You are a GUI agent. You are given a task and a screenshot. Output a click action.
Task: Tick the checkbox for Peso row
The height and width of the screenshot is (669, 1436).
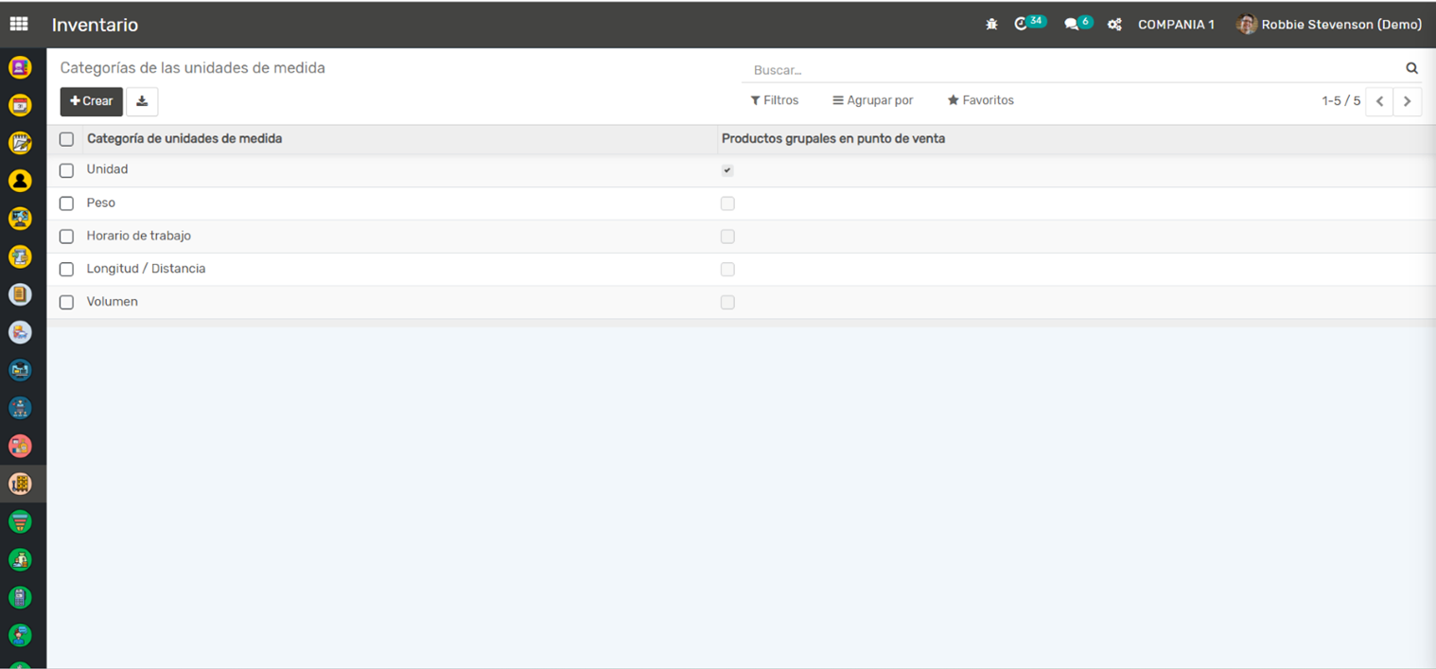[x=66, y=203]
